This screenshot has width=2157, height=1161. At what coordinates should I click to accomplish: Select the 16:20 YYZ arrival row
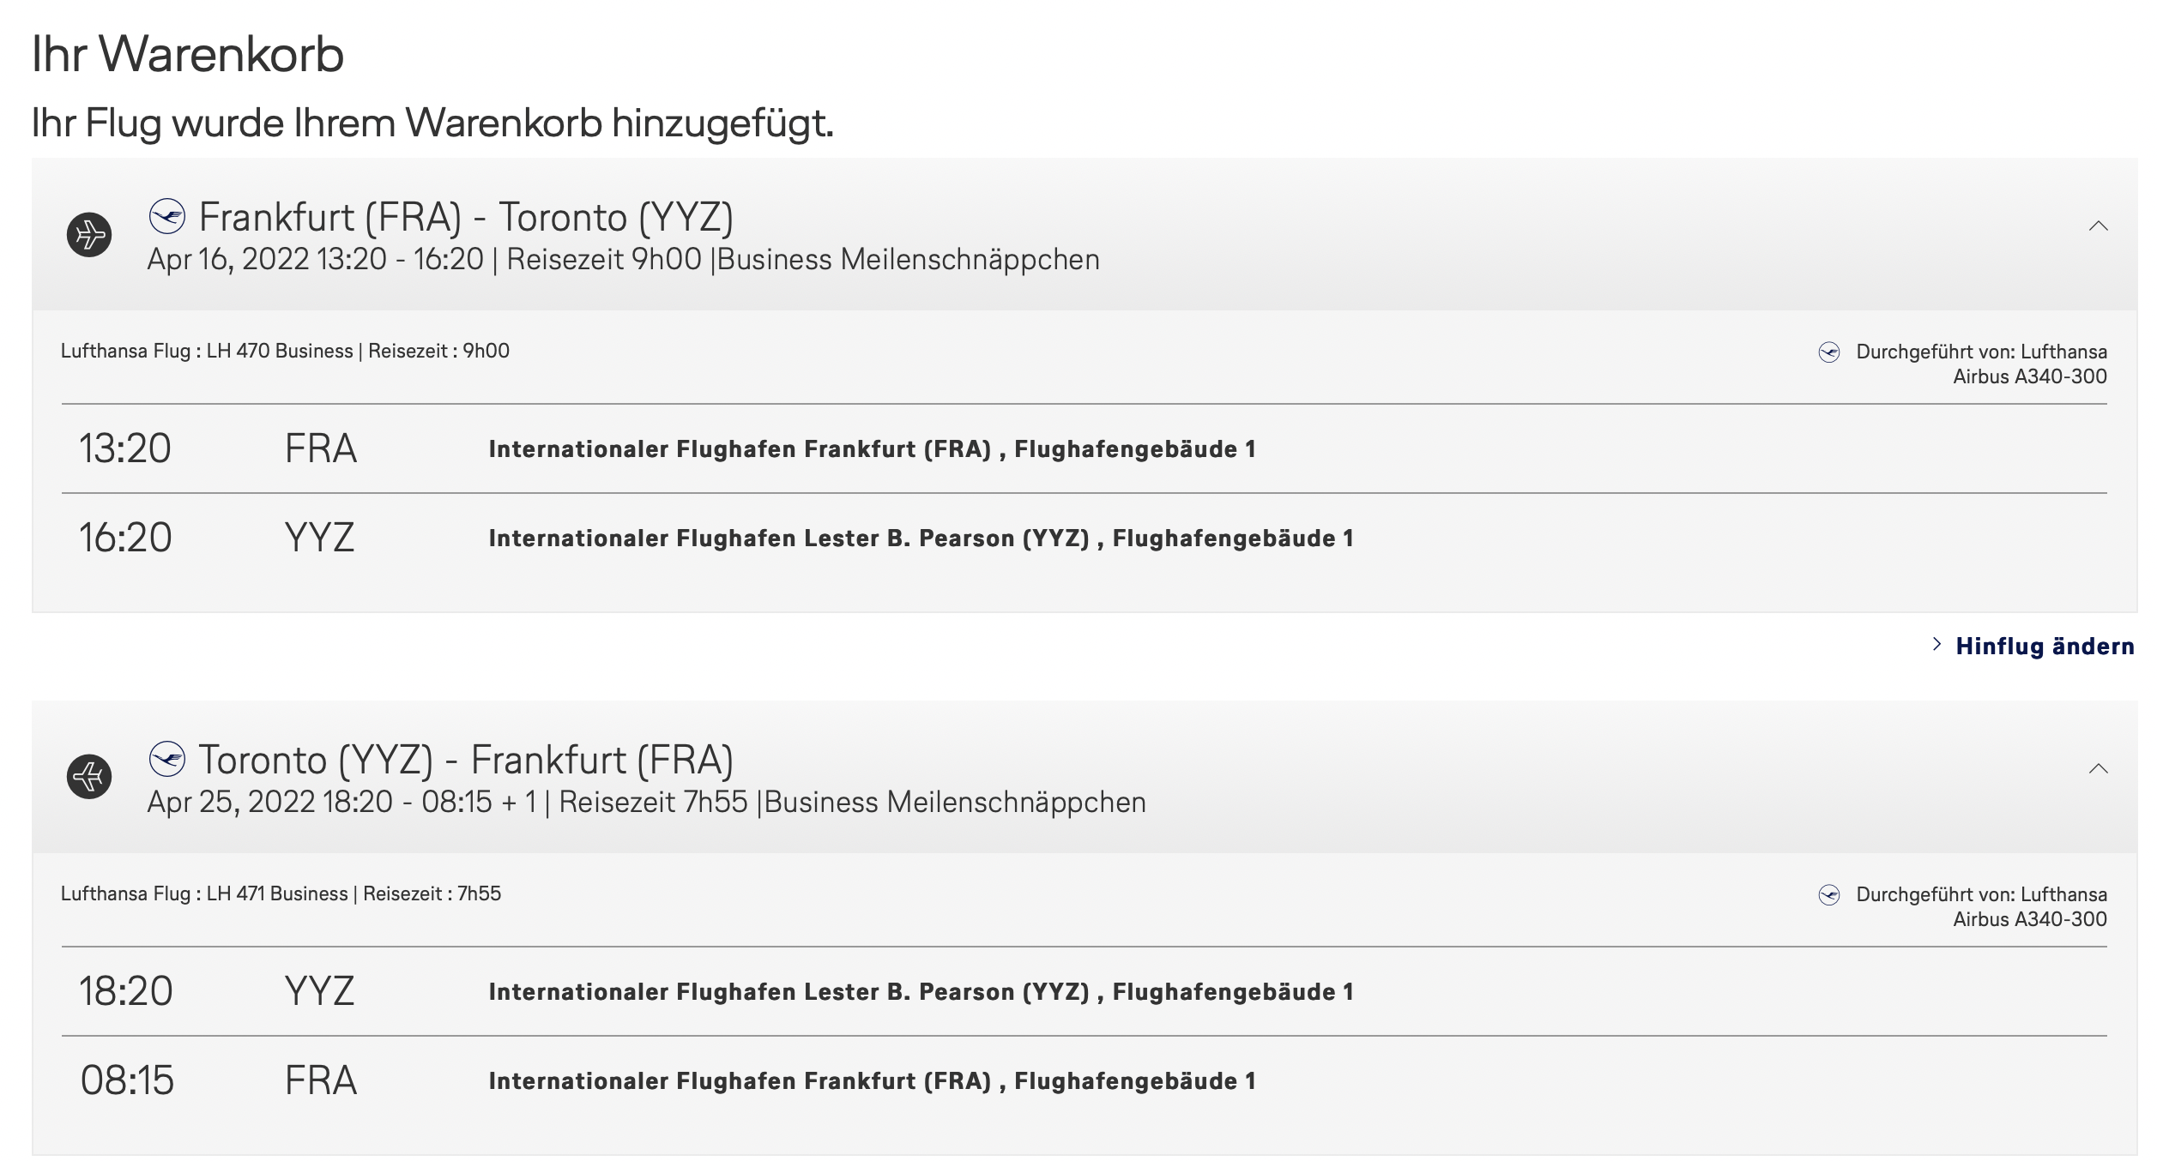(1084, 538)
